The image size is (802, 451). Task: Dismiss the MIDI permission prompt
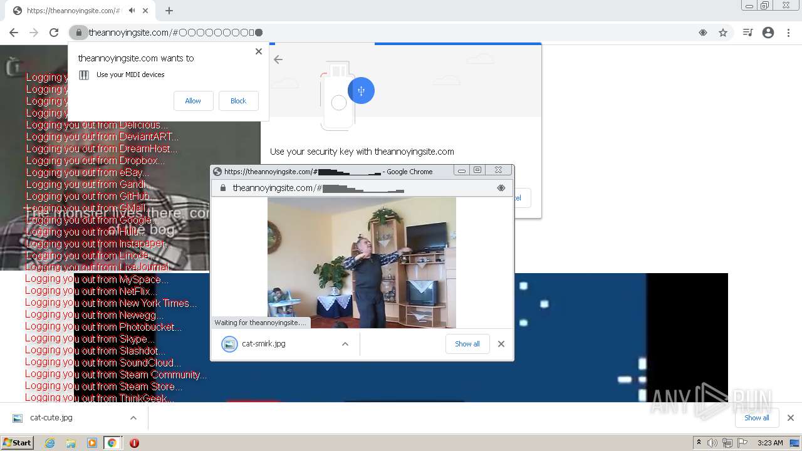pyautogui.click(x=259, y=51)
